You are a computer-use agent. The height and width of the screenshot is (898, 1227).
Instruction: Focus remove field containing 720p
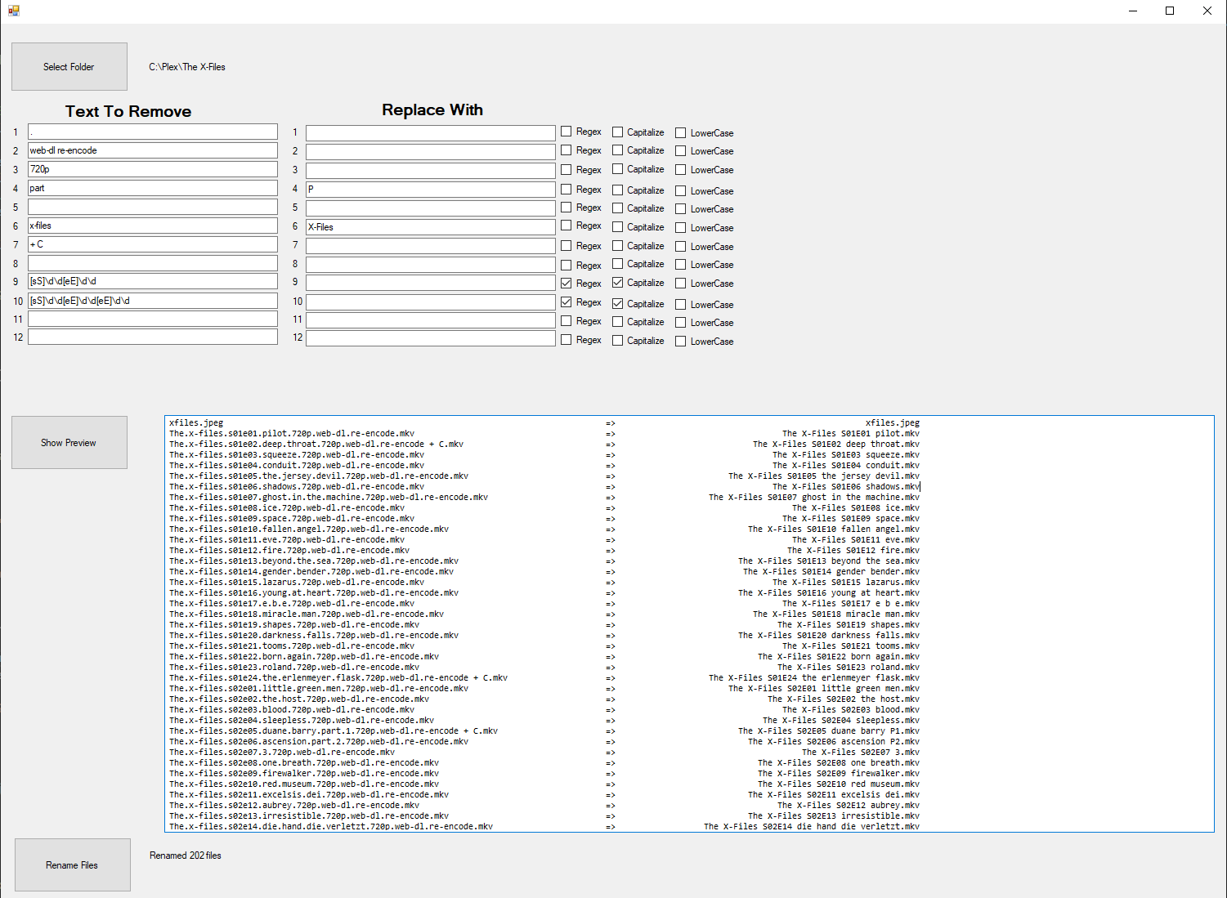click(153, 169)
